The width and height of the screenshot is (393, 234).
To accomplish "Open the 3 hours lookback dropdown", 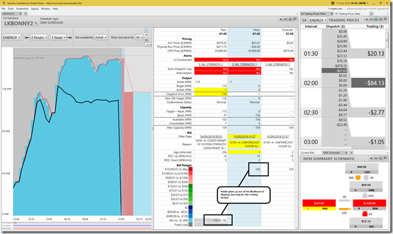I will (x=39, y=38).
